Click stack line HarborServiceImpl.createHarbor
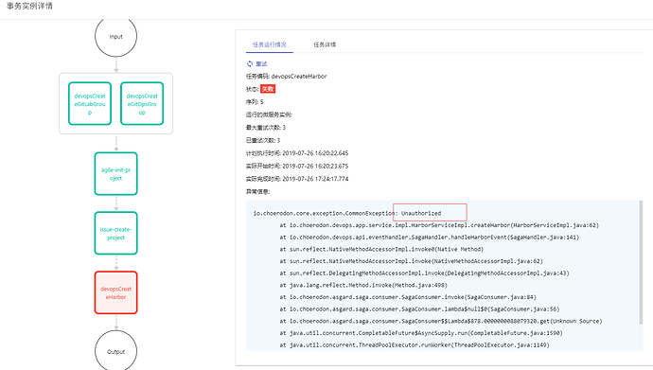 pyautogui.click(x=439, y=225)
